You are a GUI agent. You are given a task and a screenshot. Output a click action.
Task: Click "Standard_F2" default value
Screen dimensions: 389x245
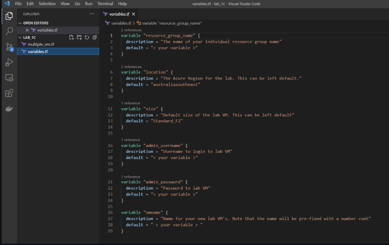pos(167,121)
